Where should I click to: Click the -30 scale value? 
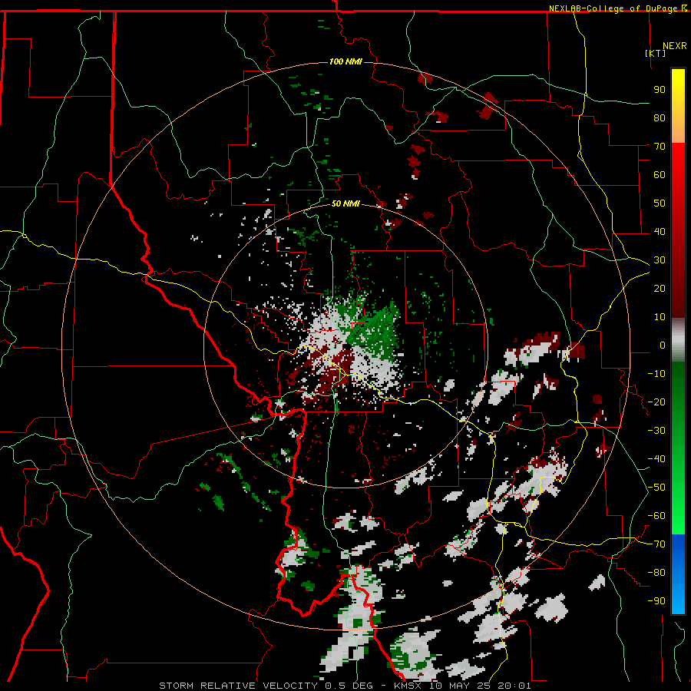point(656,431)
